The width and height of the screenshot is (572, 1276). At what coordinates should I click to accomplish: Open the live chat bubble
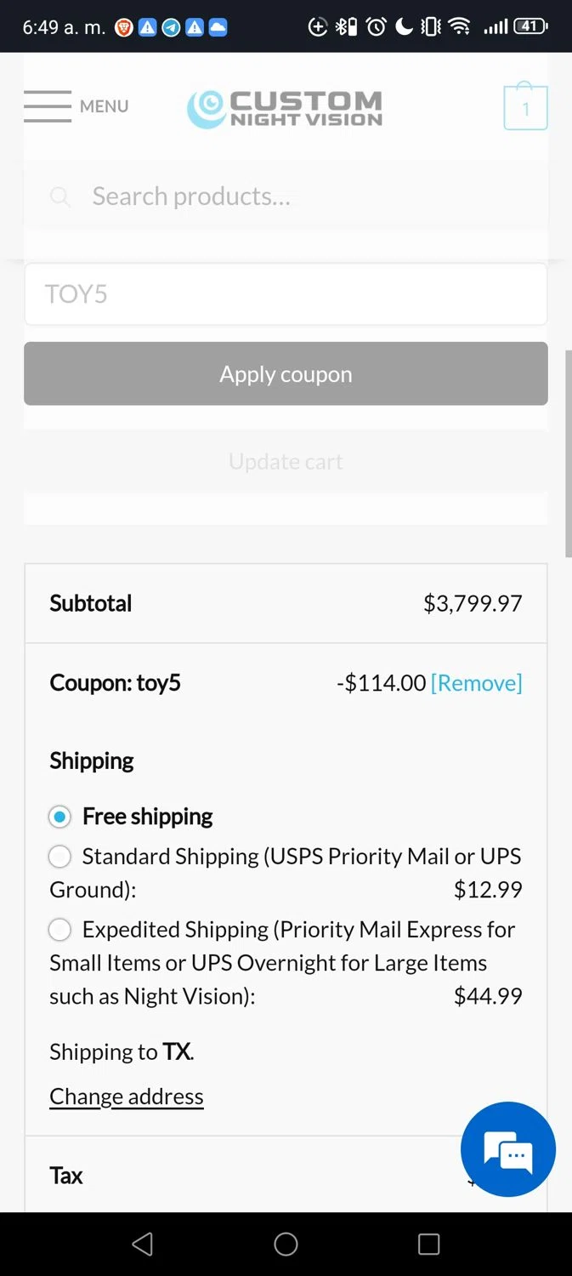(x=508, y=1149)
